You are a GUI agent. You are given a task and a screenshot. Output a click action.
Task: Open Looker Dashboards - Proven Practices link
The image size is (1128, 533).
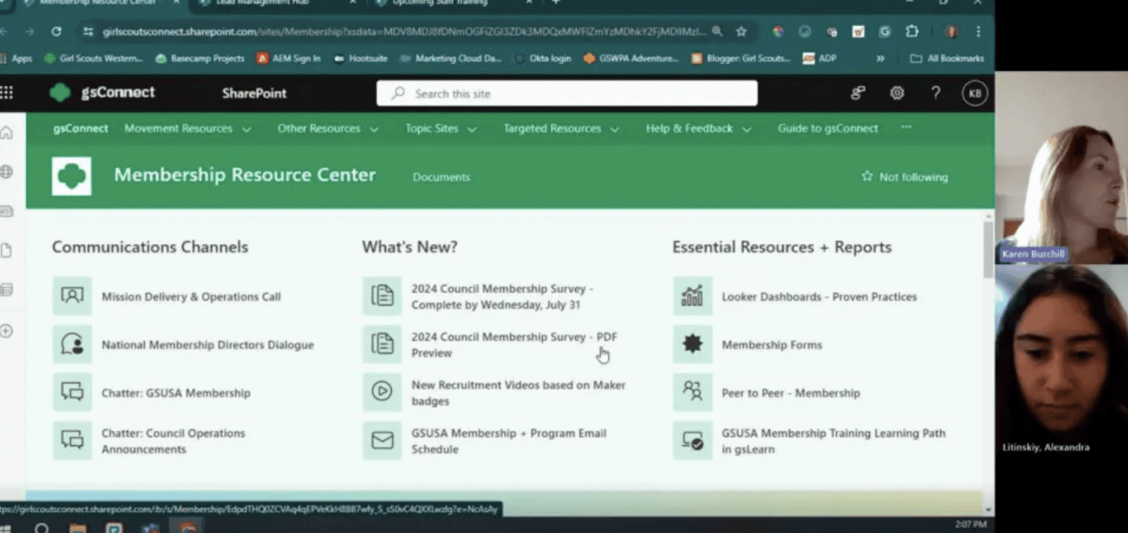[x=819, y=297]
